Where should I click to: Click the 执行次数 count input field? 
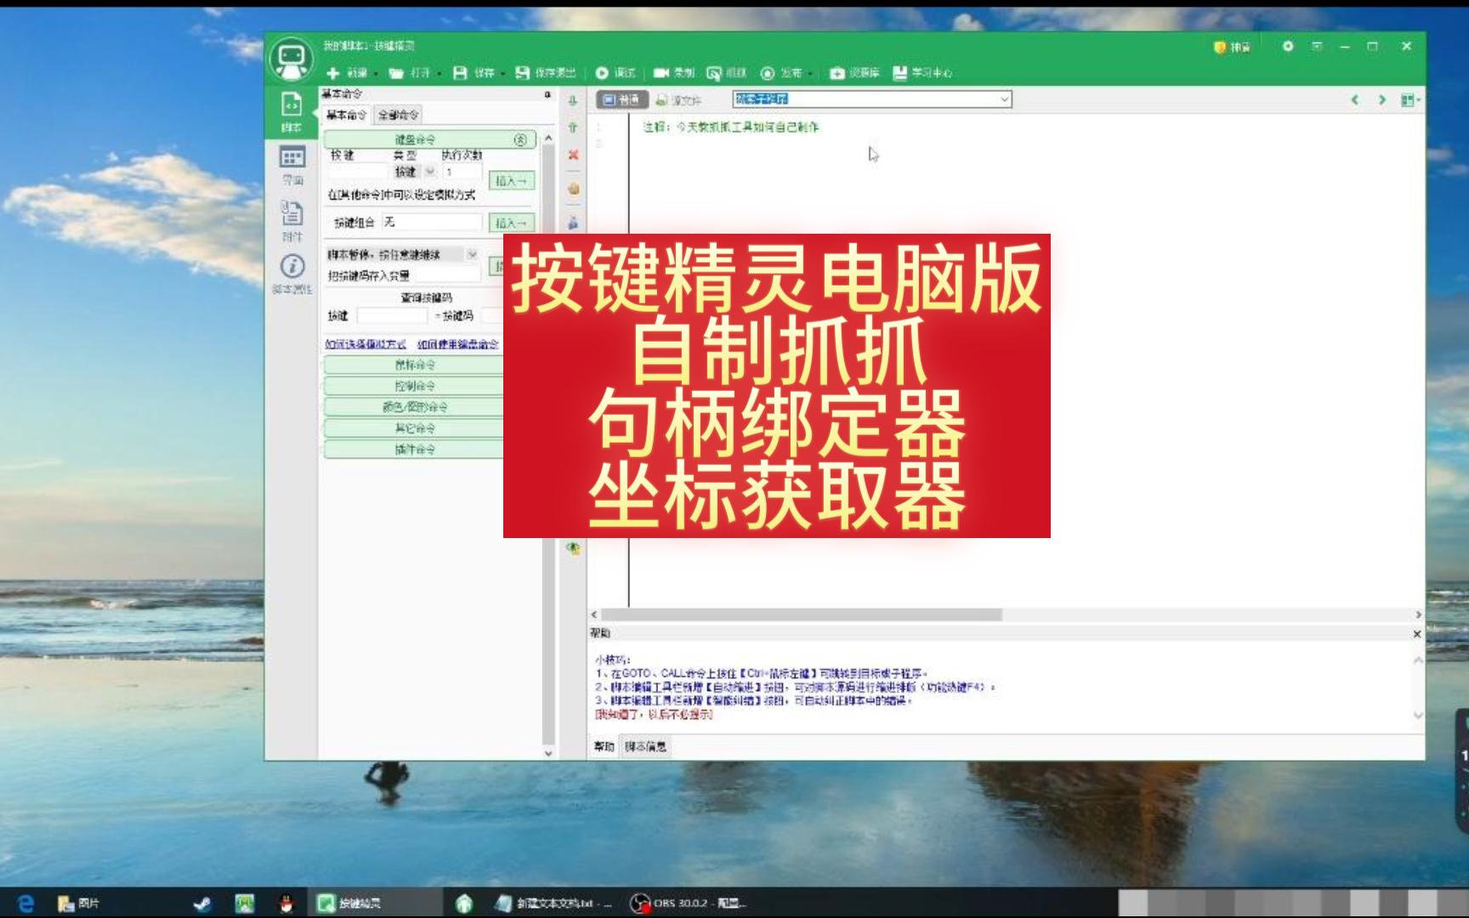[x=463, y=173]
